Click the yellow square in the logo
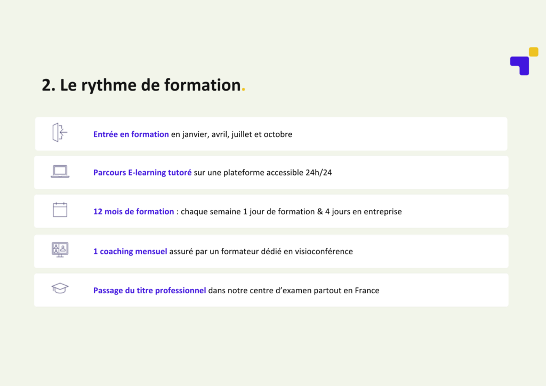 click(533, 52)
